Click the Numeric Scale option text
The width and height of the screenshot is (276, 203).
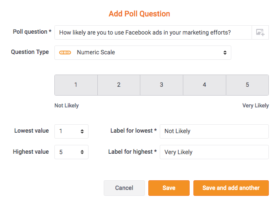(x=96, y=52)
